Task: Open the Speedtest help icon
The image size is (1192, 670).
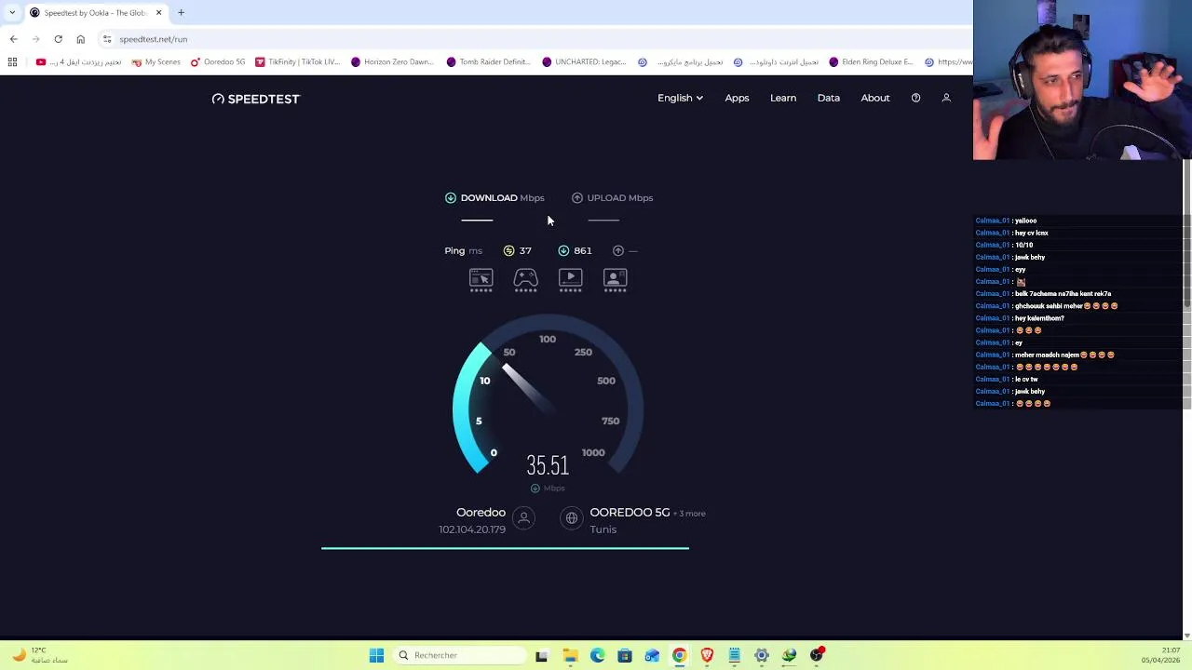Action: click(x=915, y=98)
